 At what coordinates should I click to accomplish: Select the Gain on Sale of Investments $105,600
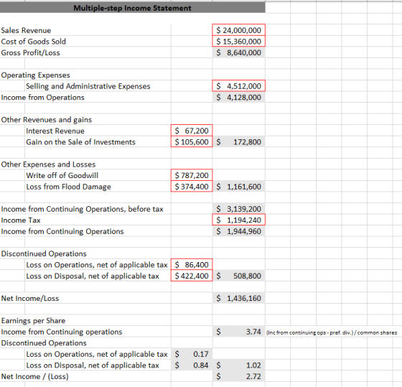tap(192, 141)
